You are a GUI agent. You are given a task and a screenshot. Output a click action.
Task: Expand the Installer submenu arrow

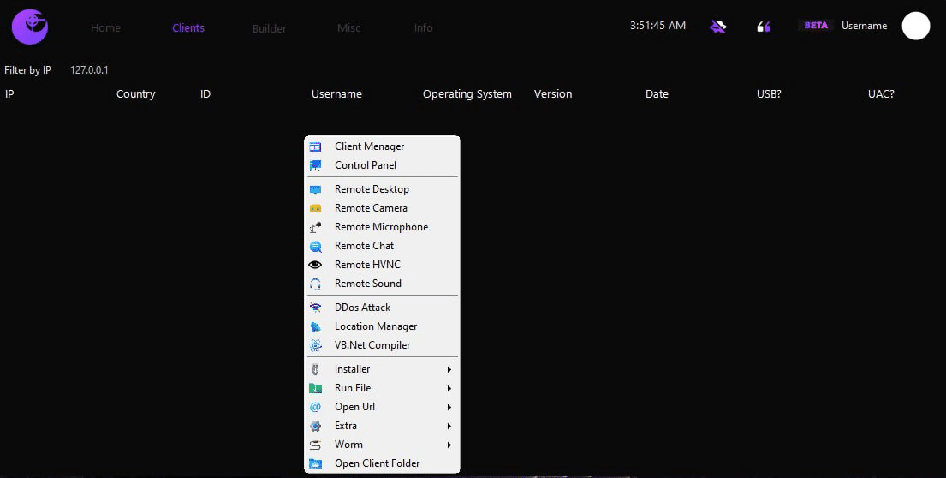[449, 369]
